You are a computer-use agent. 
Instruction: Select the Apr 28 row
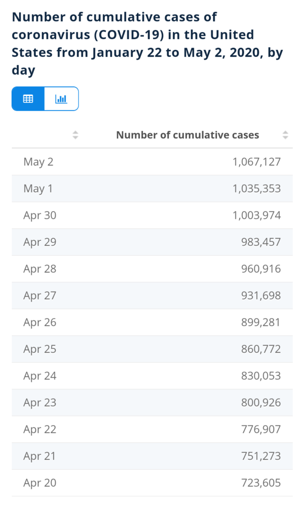[x=152, y=269]
